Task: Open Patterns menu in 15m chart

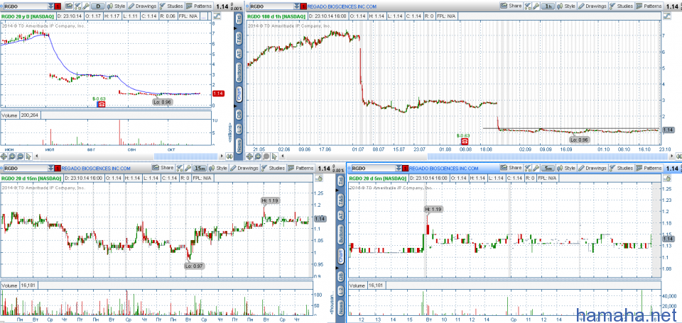Action: pos(301,168)
